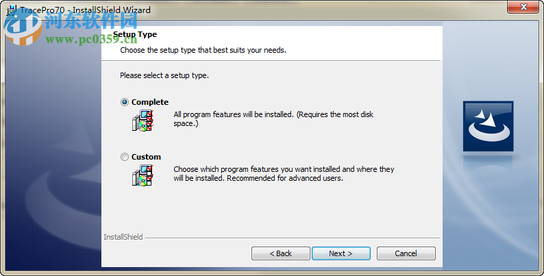Click the bold Custom label

tap(146, 157)
